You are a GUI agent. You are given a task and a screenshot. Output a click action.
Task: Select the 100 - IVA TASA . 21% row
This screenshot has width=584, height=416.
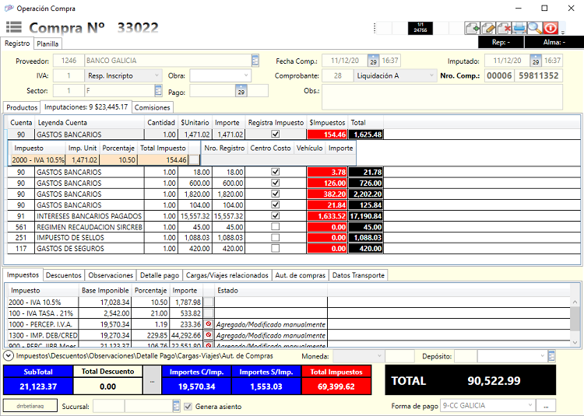click(167, 313)
